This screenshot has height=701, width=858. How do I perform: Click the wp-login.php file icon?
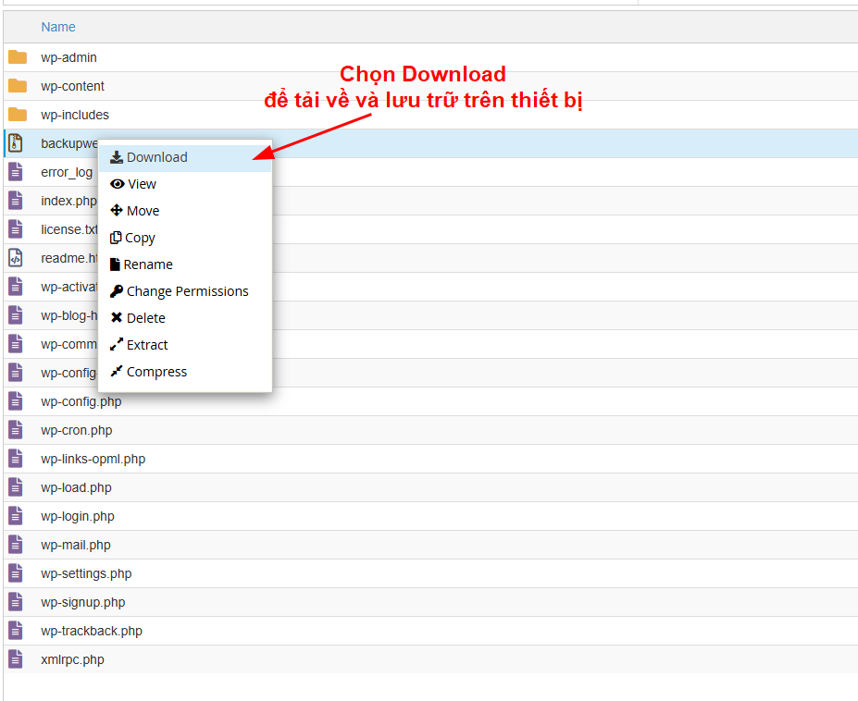click(x=16, y=516)
